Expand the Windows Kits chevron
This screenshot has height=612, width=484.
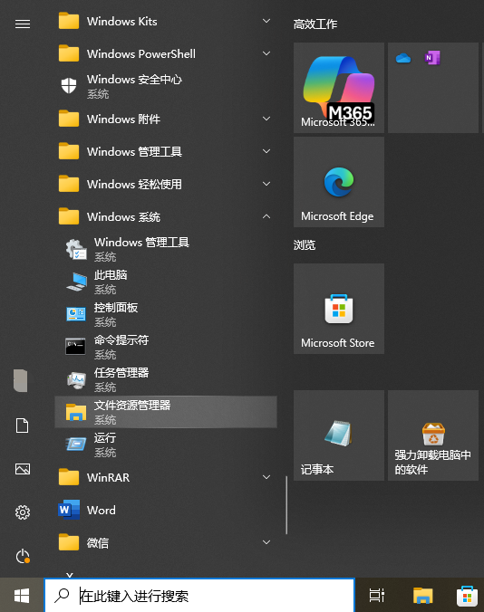point(266,21)
